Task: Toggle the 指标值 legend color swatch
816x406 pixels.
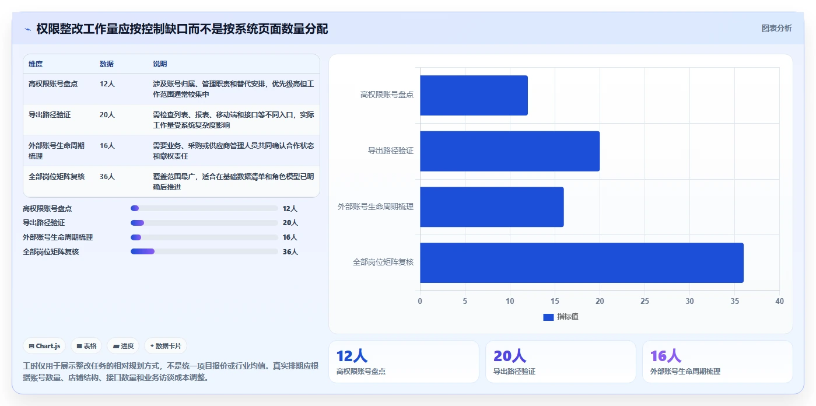Action: [548, 317]
